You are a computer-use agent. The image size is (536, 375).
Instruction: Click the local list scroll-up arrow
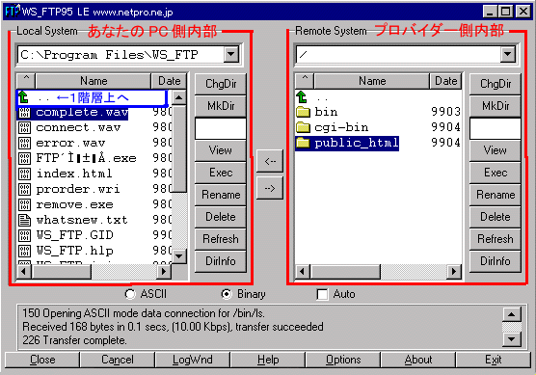(178, 97)
